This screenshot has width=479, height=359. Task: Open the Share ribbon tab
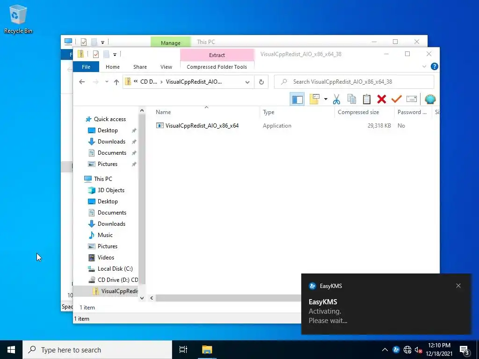click(140, 66)
